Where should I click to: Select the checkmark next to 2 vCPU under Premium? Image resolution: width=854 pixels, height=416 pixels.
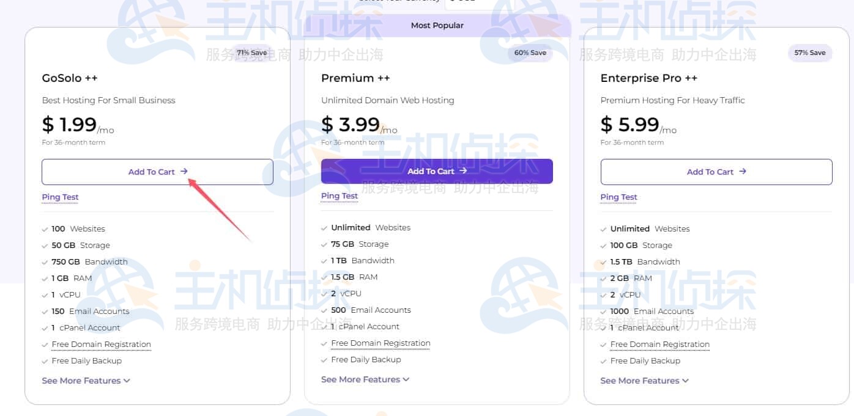click(x=324, y=293)
